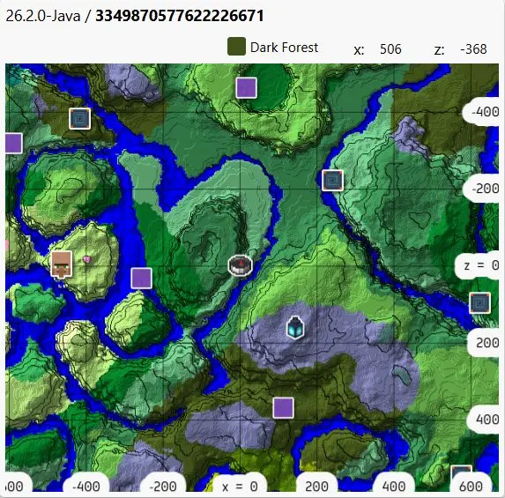
Task: Select the dark spiral square marker near the -200 z label
Action: coord(332,181)
